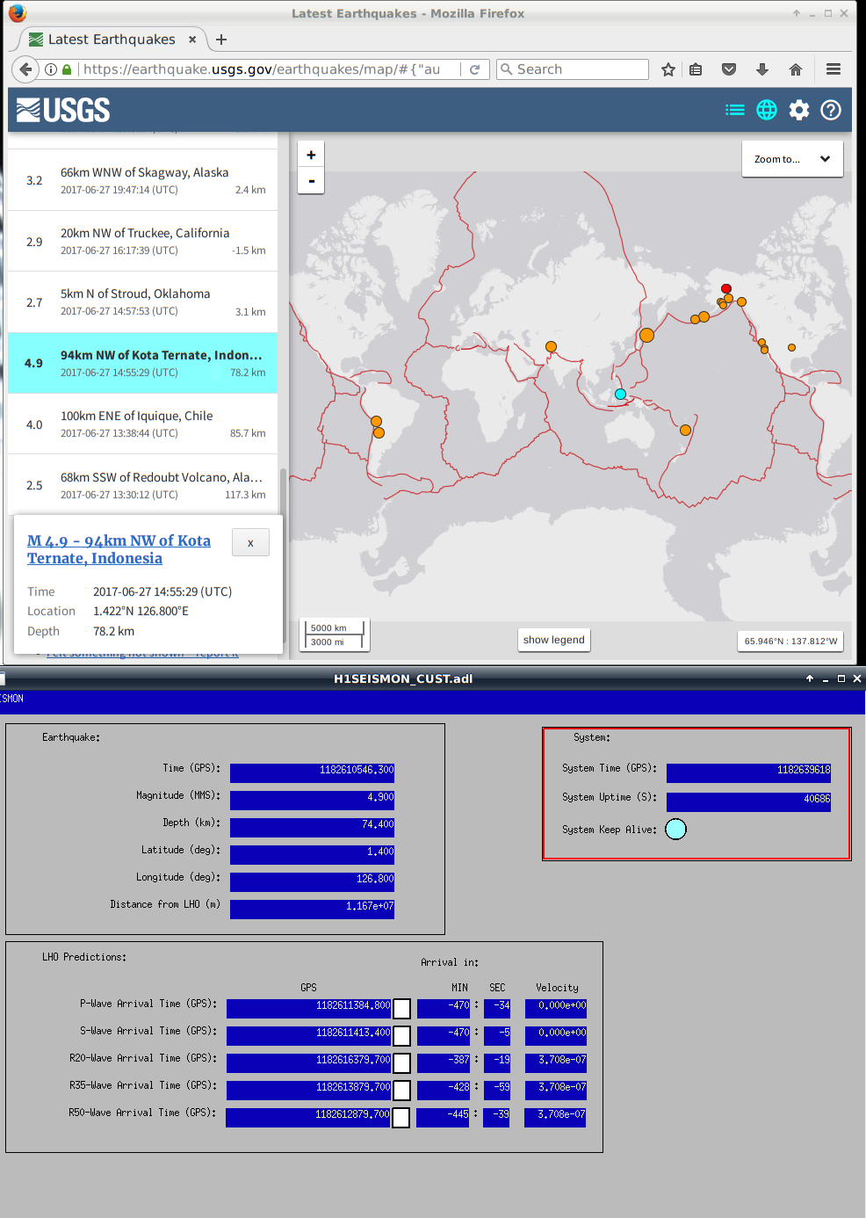866x1218 pixels.
Task: Select the globe map view icon
Action: pyautogui.click(x=767, y=110)
